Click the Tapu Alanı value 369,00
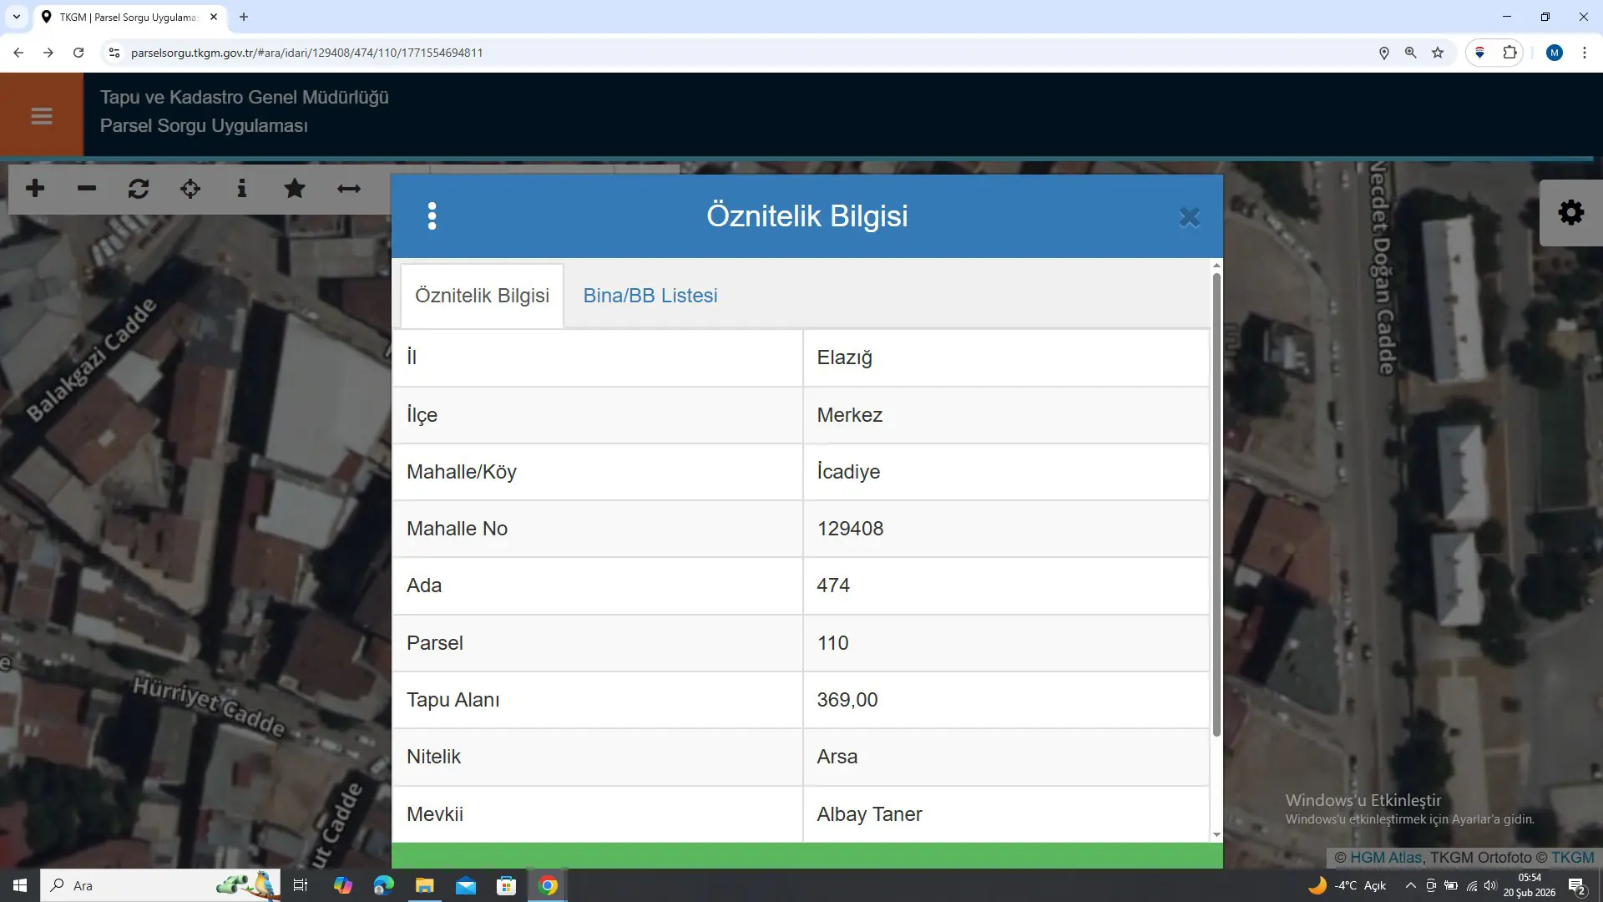 [847, 700]
